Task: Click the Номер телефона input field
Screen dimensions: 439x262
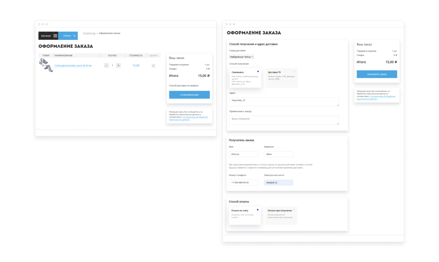Action: click(x=243, y=183)
